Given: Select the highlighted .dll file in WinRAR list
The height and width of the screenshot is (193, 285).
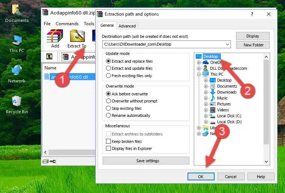Looking at the screenshot, I should click(x=70, y=77).
